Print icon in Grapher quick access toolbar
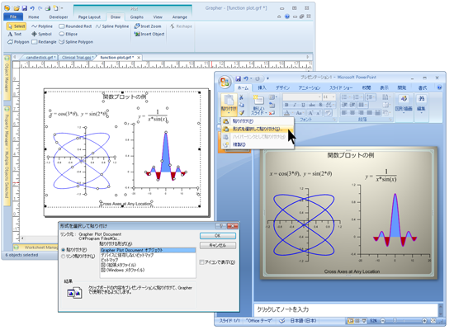Image resolution: width=454 pixels, height=330 pixels. tap(48, 8)
